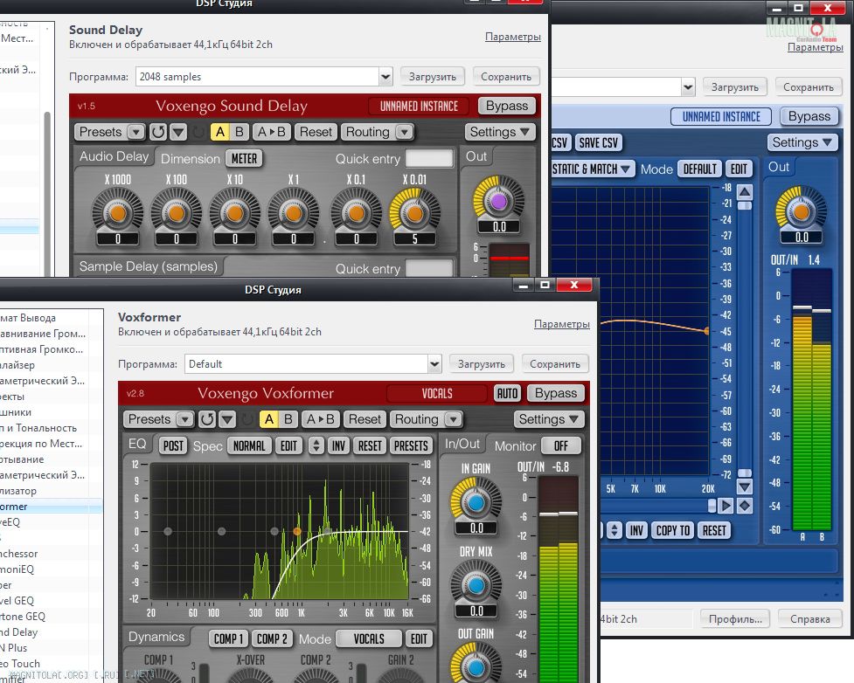Toggle AUTO button in Voxformer
Screen dimensions: 854x683
point(507,394)
